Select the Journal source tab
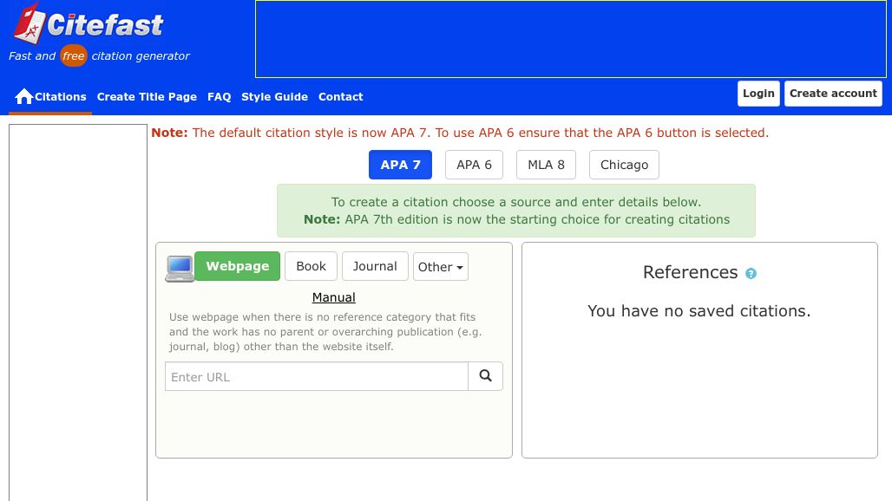The height and width of the screenshot is (501, 892). [375, 266]
